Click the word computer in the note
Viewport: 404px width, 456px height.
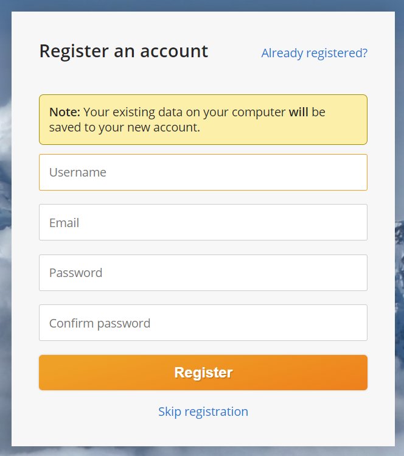(x=256, y=112)
